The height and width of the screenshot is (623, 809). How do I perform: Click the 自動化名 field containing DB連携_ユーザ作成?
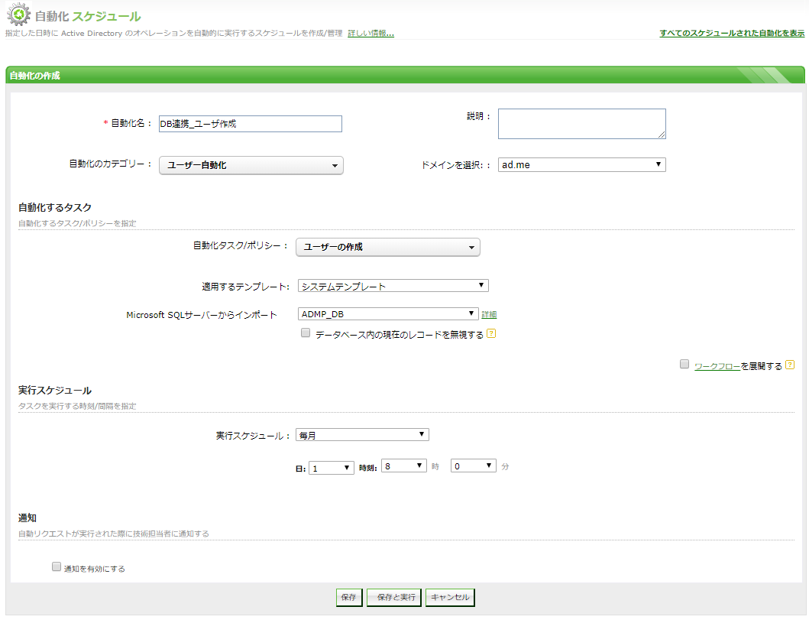point(251,124)
